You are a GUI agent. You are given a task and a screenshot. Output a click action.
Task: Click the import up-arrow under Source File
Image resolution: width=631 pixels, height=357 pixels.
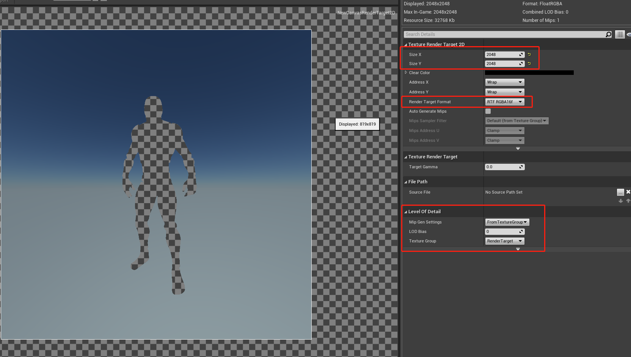(x=628, y=201)
